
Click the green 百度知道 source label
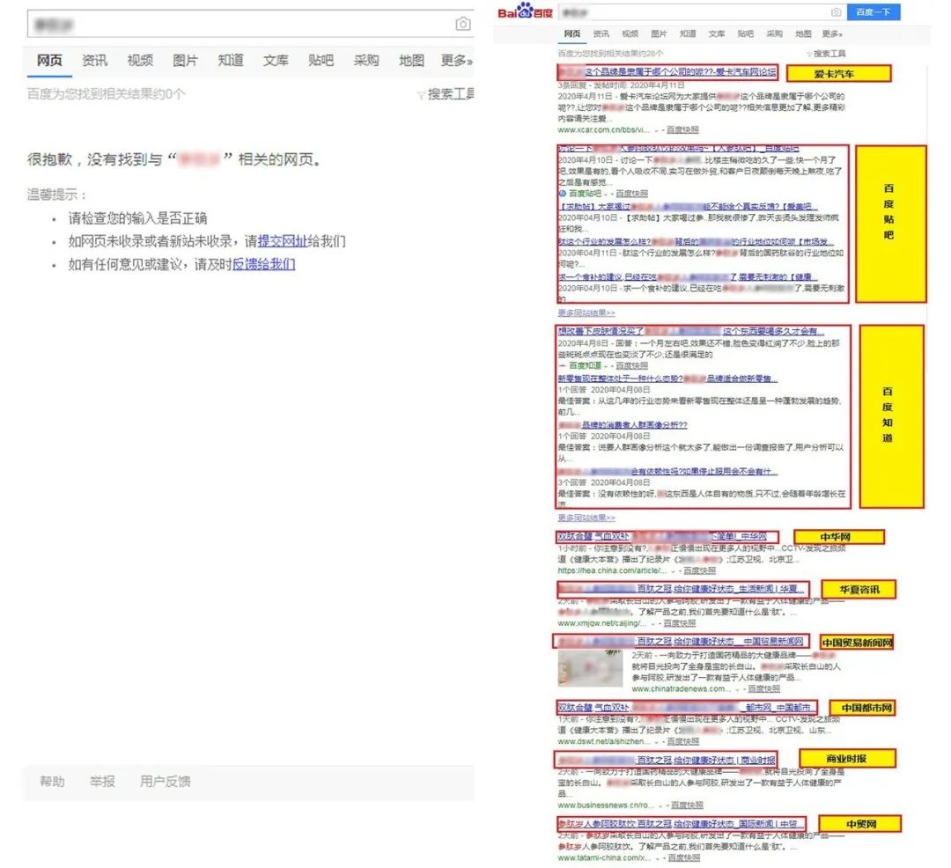tap(586, 366)
